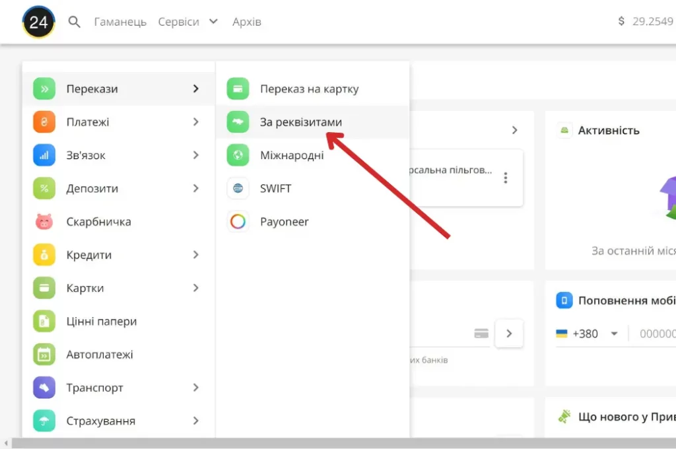
Task: Open three-dot options on card tile
Action: click(x=506, y=178)
